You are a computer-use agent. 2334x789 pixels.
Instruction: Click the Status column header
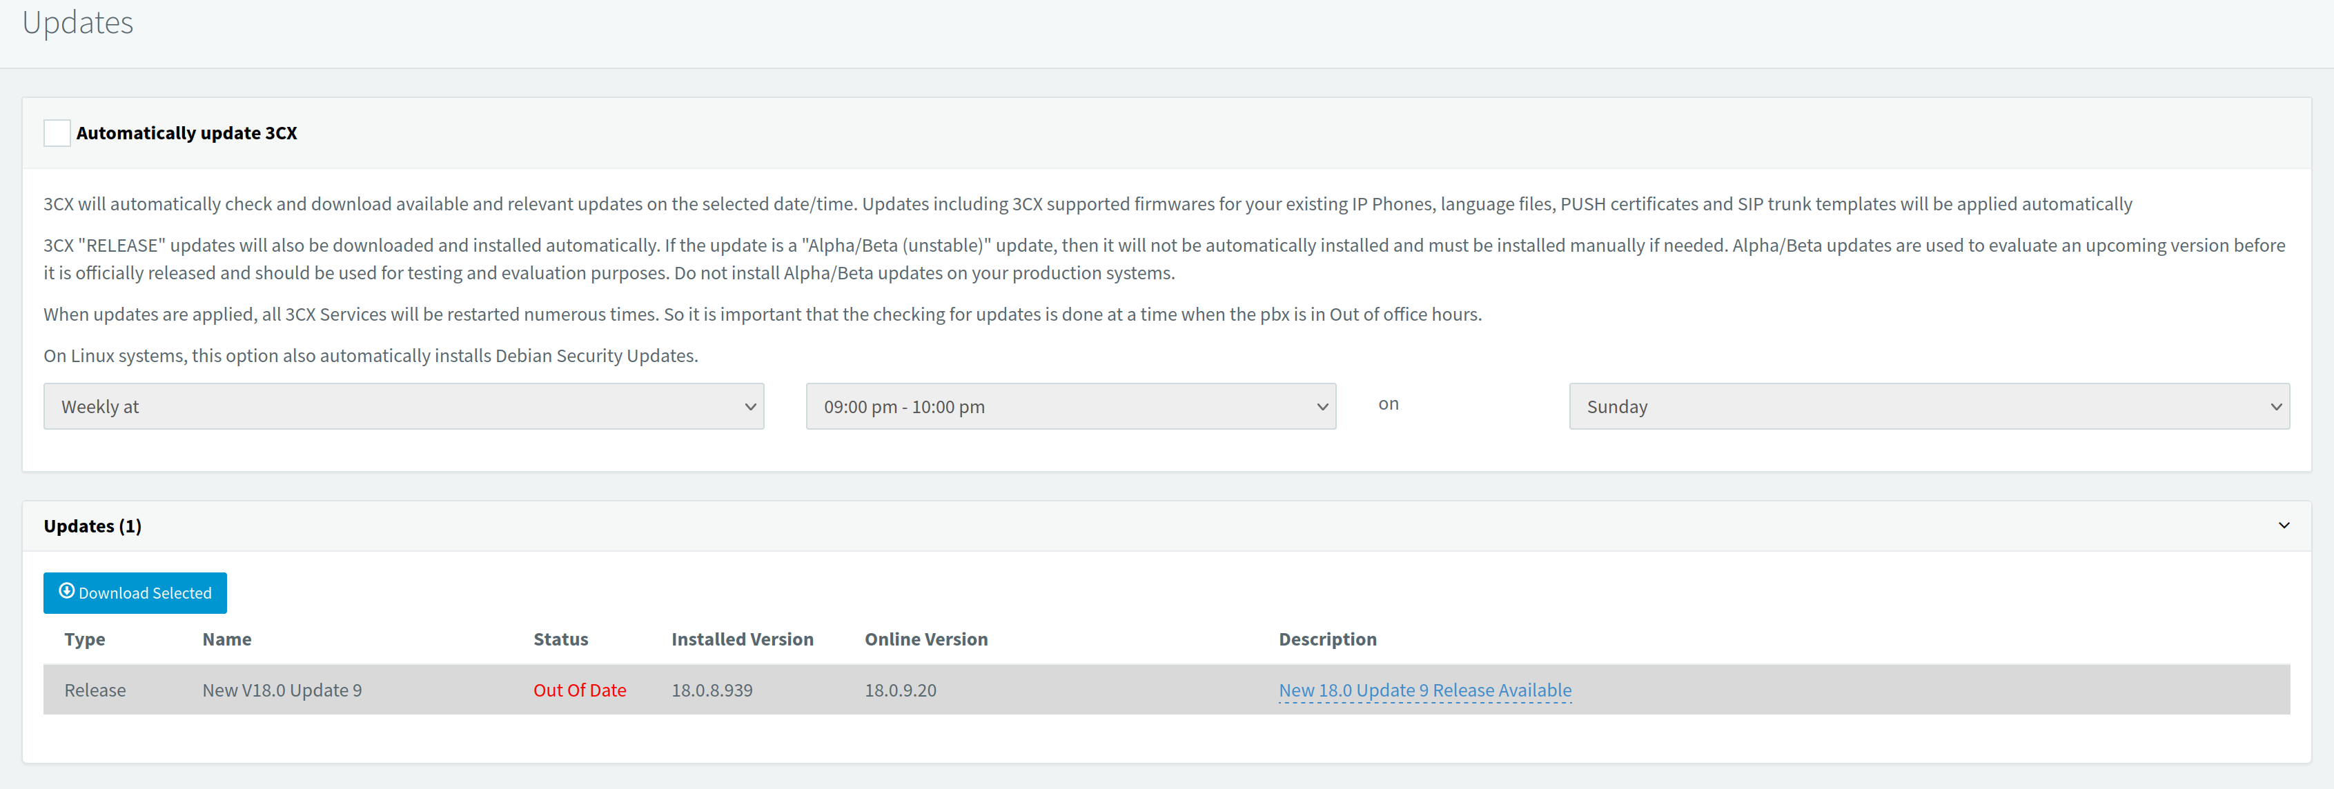point(560,639)
